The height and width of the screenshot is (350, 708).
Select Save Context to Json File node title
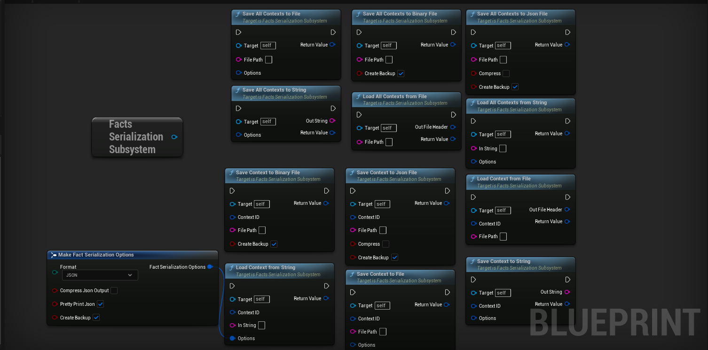coord(386,172)
